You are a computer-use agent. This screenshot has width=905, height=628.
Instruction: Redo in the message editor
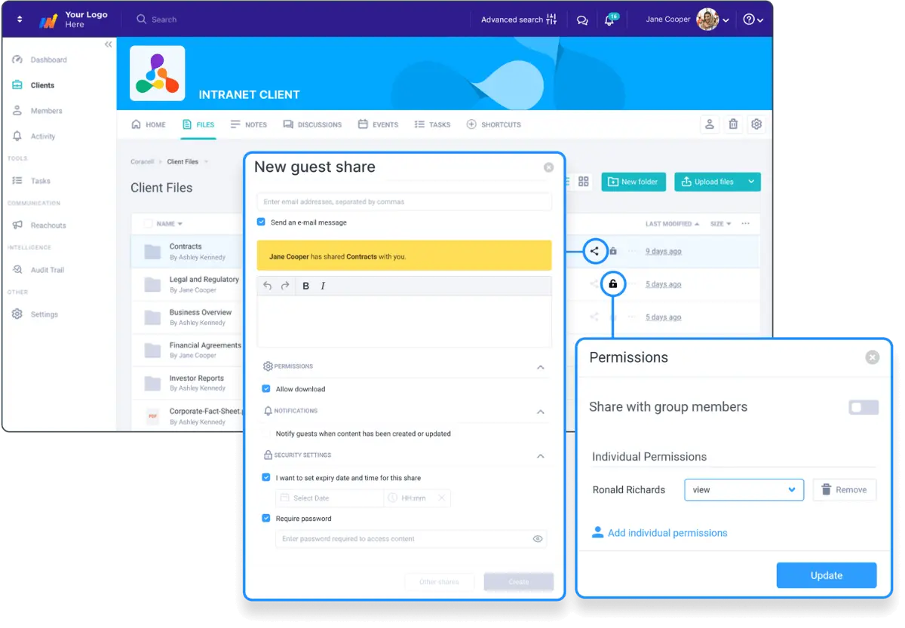[x=284, y=286]
